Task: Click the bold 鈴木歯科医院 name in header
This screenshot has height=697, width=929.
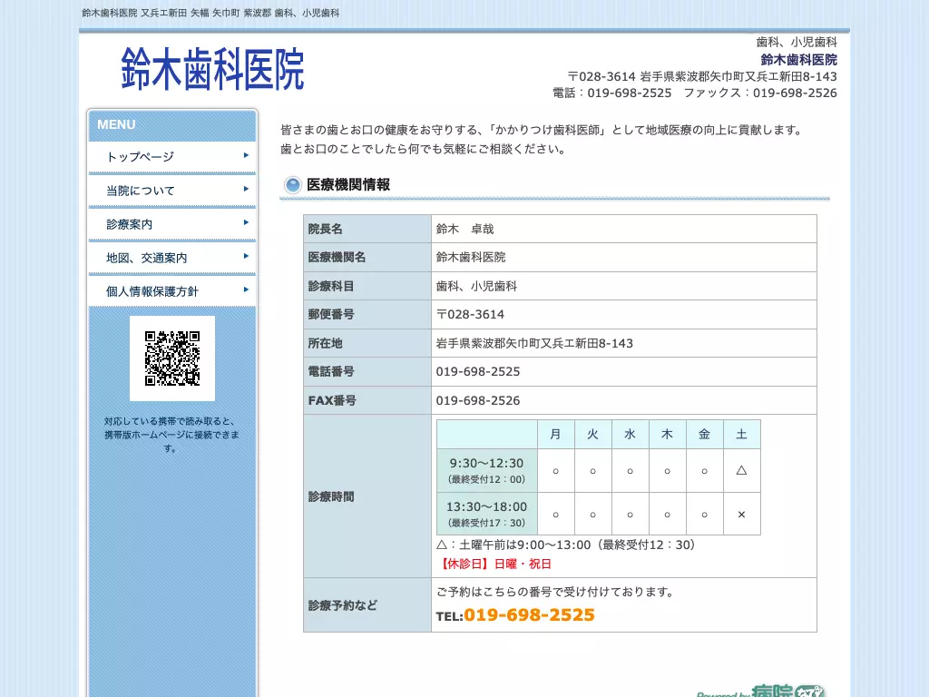Action: pos(798,59)
